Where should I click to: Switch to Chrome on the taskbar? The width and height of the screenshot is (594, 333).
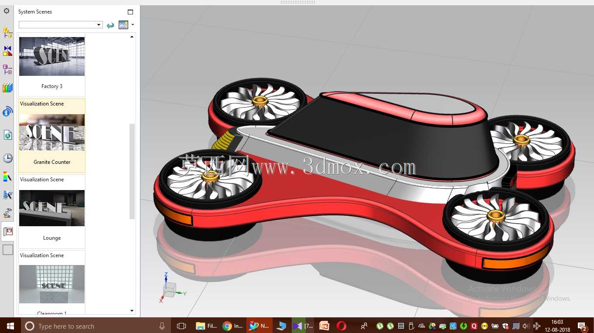[232, 326]
